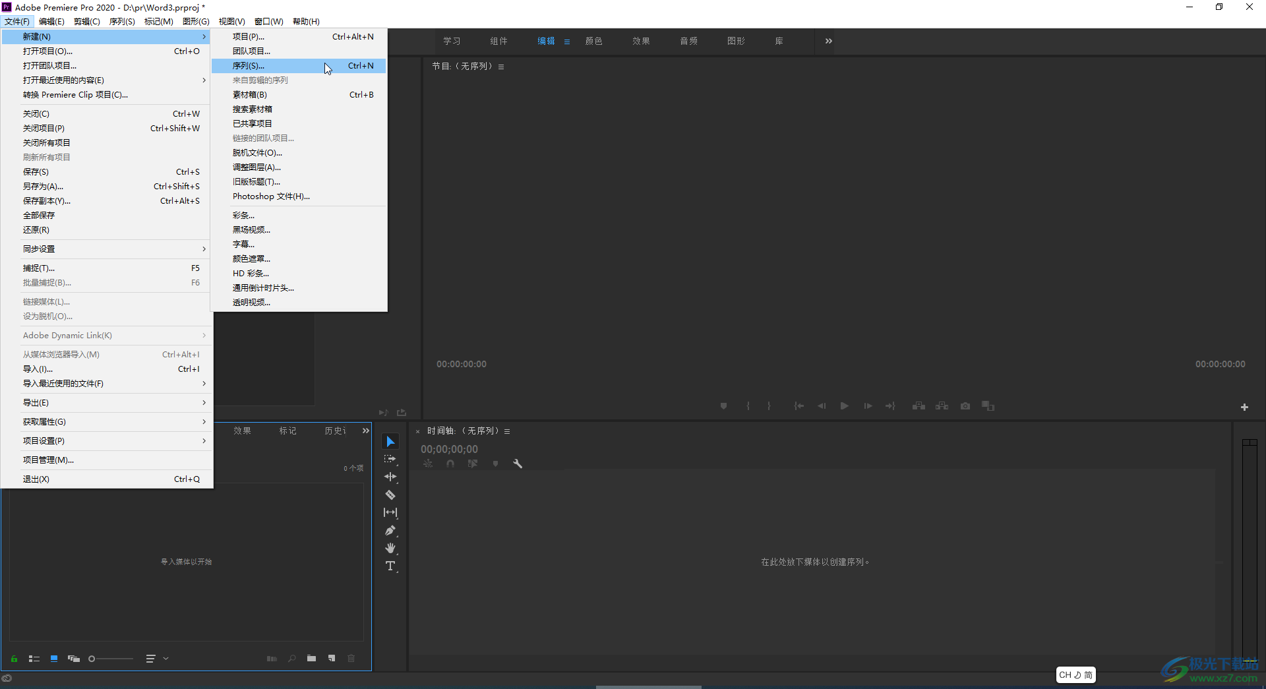Screen dimensions: 1266x689
Task: Open timeline panel menu
Action: click(507, 431)
